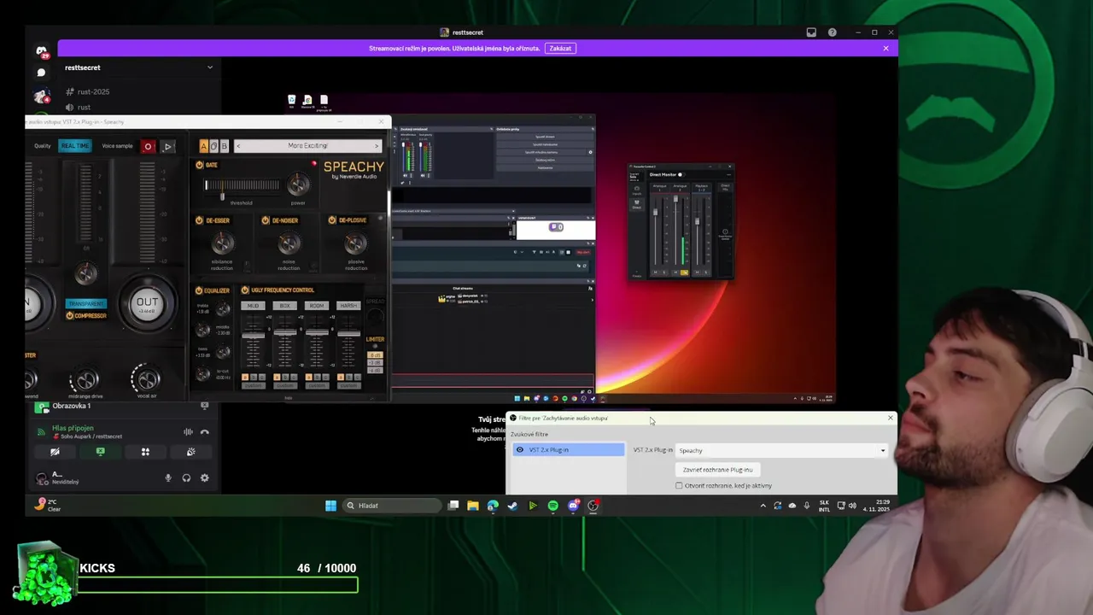Viewport: 1093px width, 615px height.
Task: Select preset slot B in Speachy
Action: 224,146
